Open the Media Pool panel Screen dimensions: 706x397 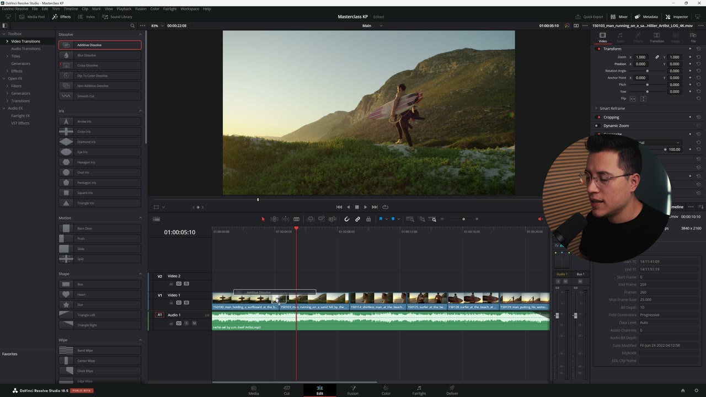[x=32, y=17]
